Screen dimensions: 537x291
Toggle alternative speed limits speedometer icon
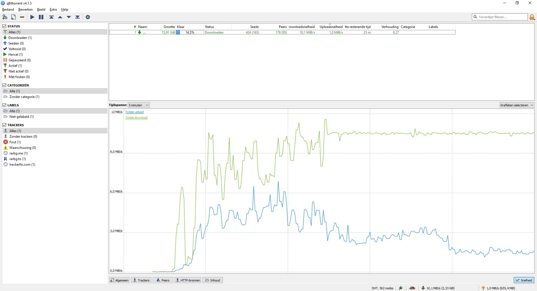pos(412,288)
